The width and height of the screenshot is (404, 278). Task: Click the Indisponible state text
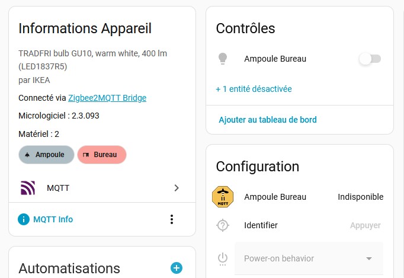tap(360, 197)
